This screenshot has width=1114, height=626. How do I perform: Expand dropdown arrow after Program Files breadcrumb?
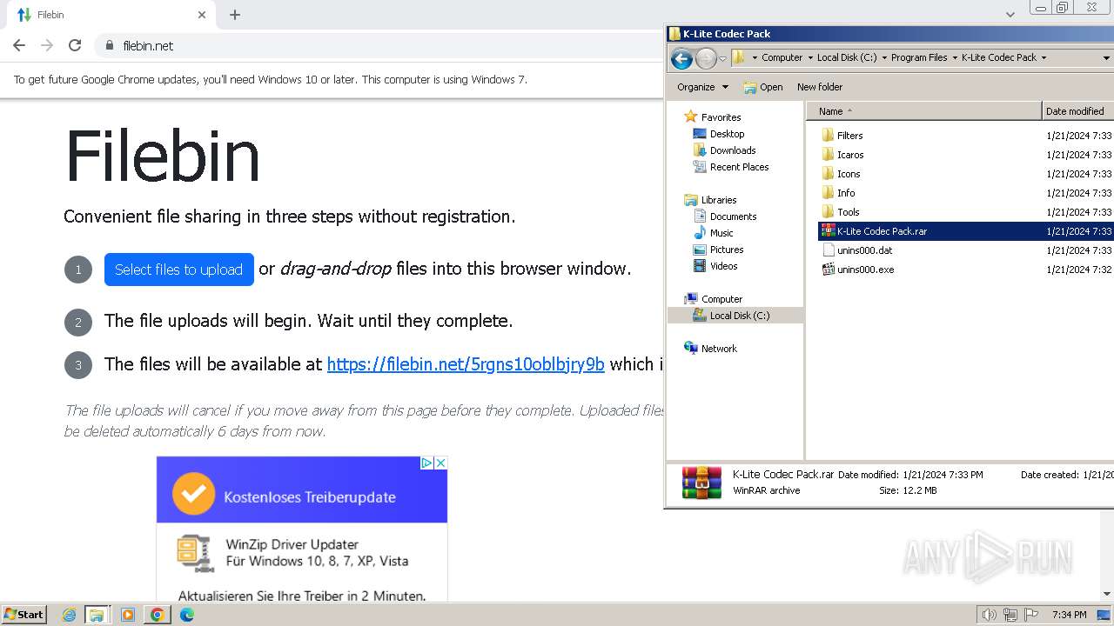click(955, 57)
